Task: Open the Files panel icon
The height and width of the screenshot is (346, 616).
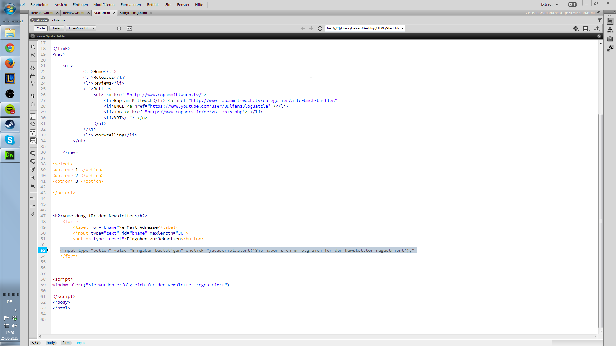Action: pos(610,30)
